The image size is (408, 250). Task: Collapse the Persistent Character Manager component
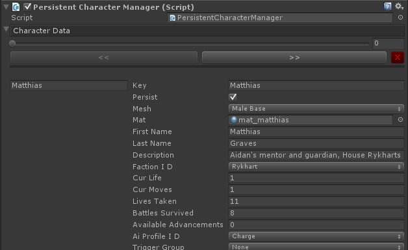pos(6,7)
